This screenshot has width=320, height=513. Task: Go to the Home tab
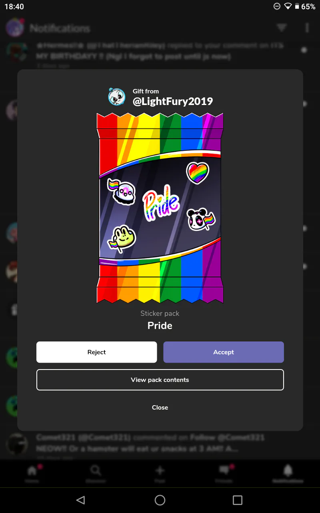(x=32, y=473)
